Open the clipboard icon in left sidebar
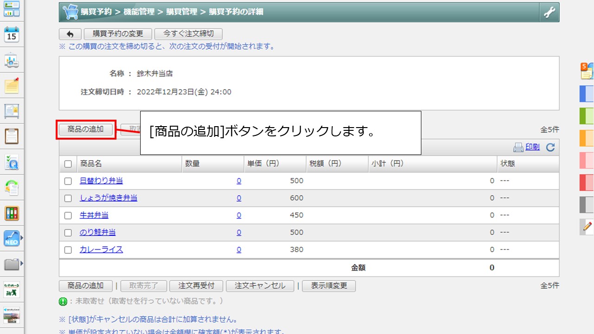 click(12, 136)
